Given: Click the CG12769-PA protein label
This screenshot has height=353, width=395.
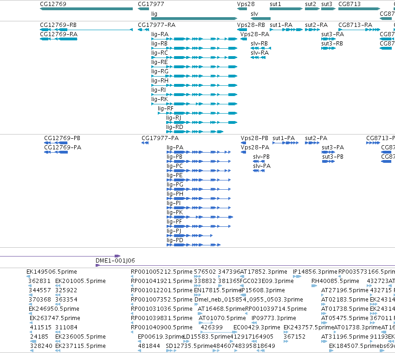Looking at the screenshot, I should (x=63, y=148).
